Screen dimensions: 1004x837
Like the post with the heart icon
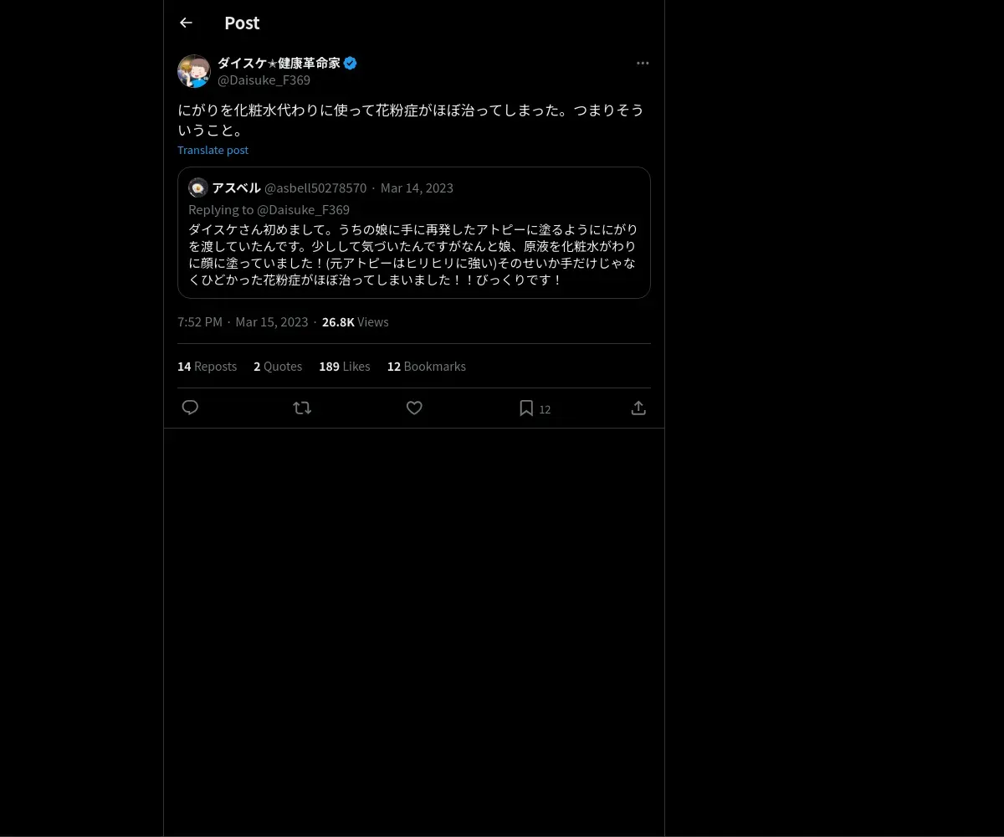[414, 408]
